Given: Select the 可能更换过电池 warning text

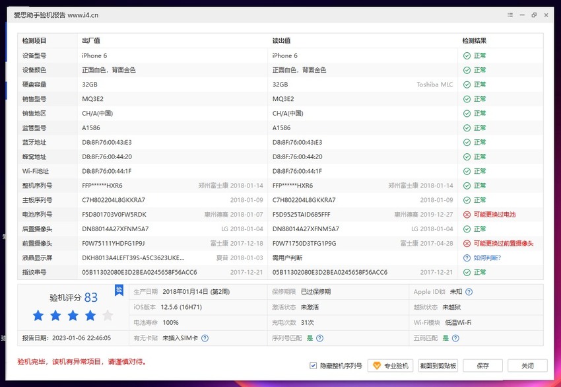Looking at the screenshot, I should pos(495,215).
